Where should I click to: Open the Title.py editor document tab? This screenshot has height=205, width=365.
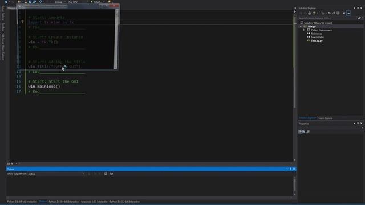pyautogui.click(x=11, y=8)
